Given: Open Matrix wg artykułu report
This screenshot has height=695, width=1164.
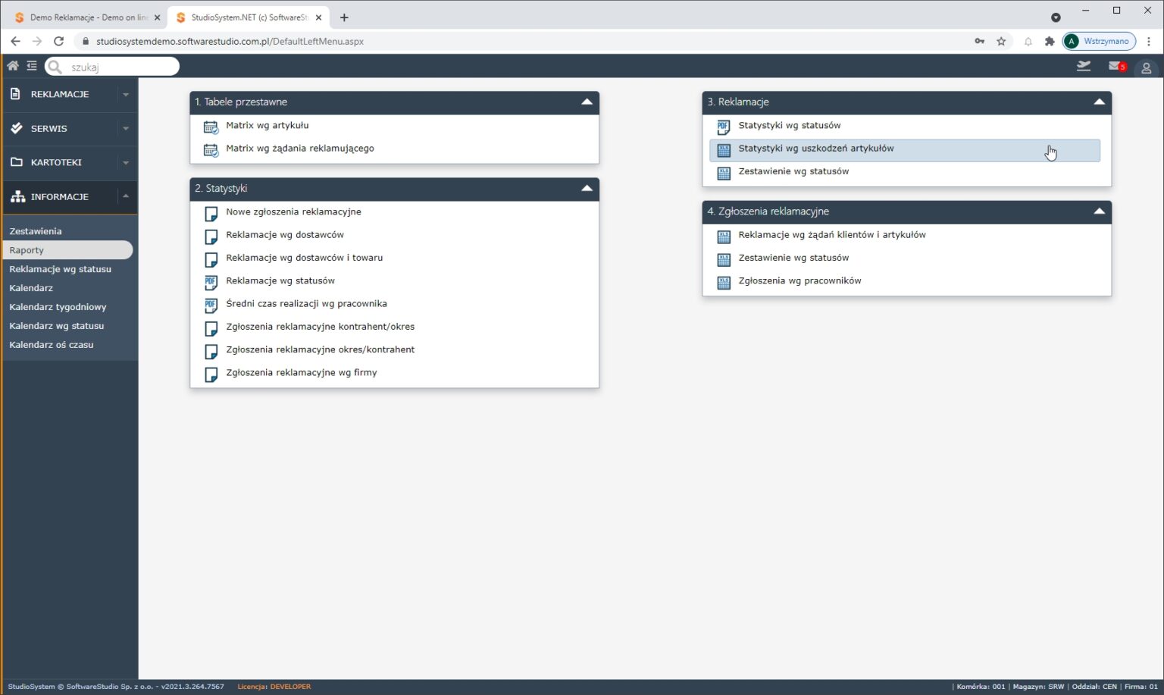Looking at the screenshot, I should (x=267, y=126).
